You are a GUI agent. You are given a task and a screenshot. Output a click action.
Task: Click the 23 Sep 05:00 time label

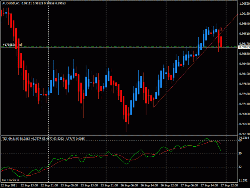click(x=69, y=186)
